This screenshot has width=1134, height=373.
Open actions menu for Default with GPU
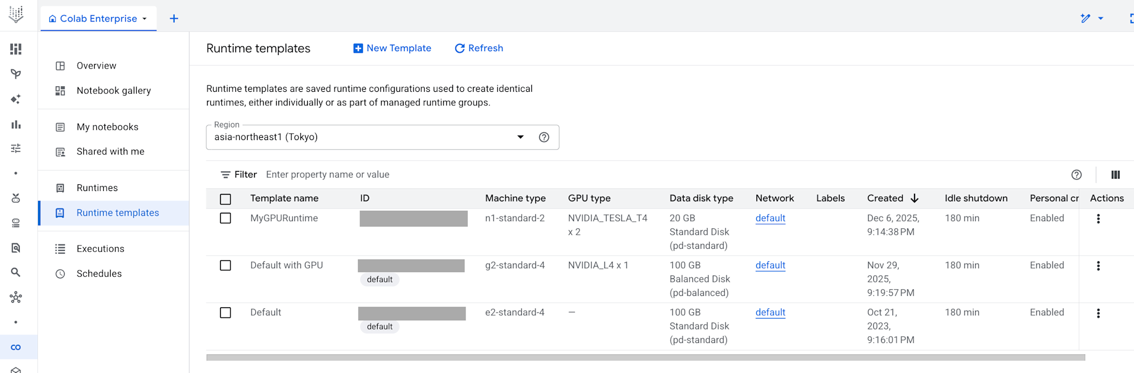(1098, 266)
